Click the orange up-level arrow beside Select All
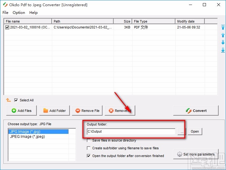The width and height of the screenshot is (226, 170). 8,100
